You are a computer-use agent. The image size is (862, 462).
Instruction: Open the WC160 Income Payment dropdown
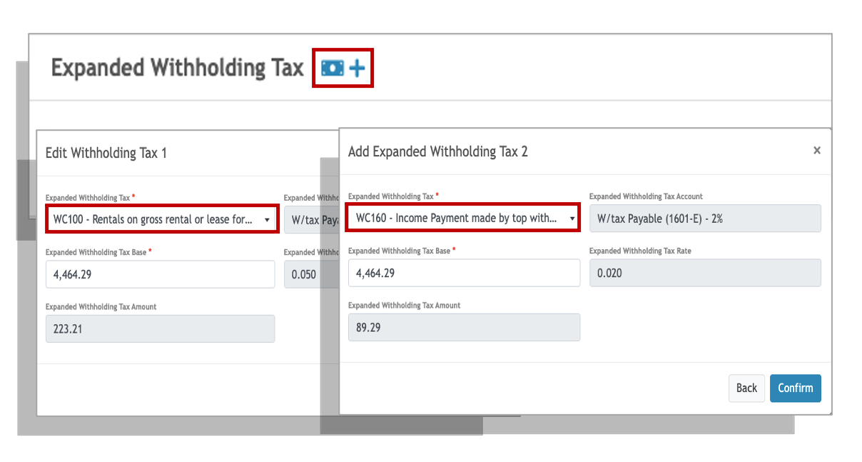click(463, 218)
